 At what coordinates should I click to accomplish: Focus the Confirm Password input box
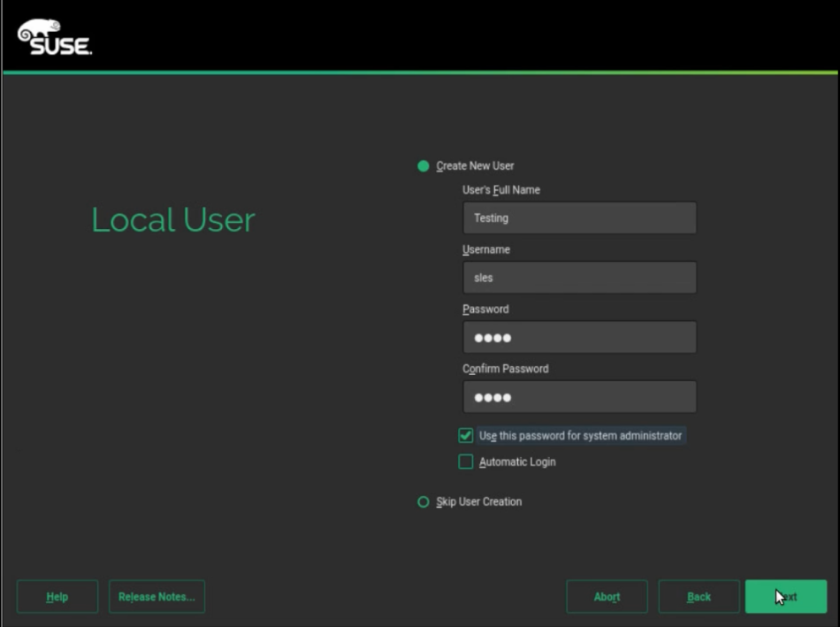[x=579, y=397]
